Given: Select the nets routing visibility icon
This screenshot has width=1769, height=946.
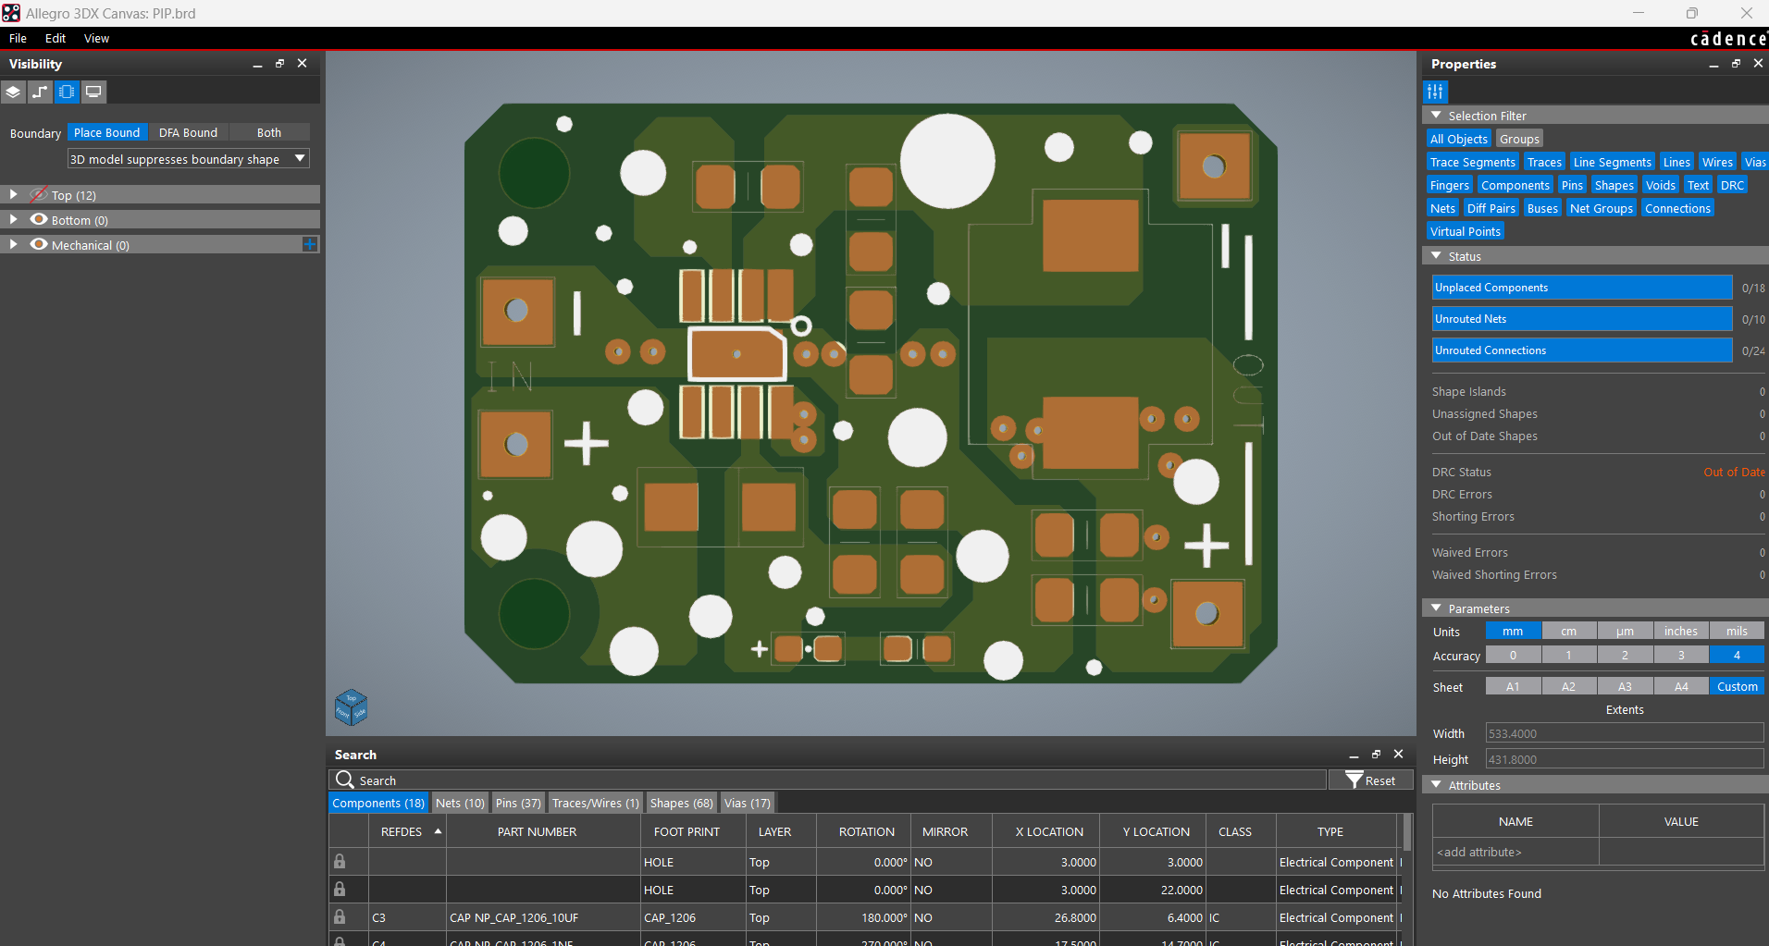Looking at the screenshot, I should pos(40,92).
